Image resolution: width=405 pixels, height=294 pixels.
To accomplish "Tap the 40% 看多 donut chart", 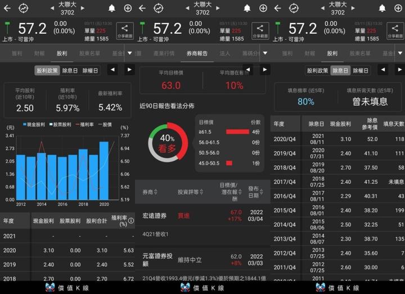I will point(168,142).
